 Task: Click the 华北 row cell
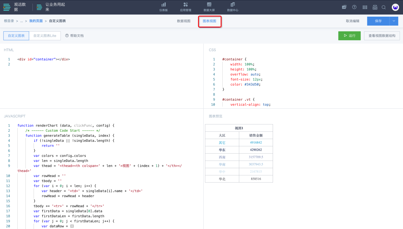pos(222,179)
